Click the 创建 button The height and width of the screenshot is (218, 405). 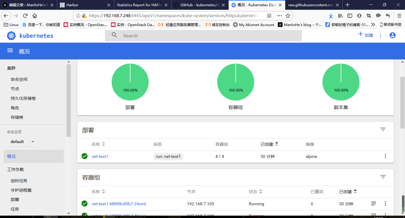click(x=366, y=35)
